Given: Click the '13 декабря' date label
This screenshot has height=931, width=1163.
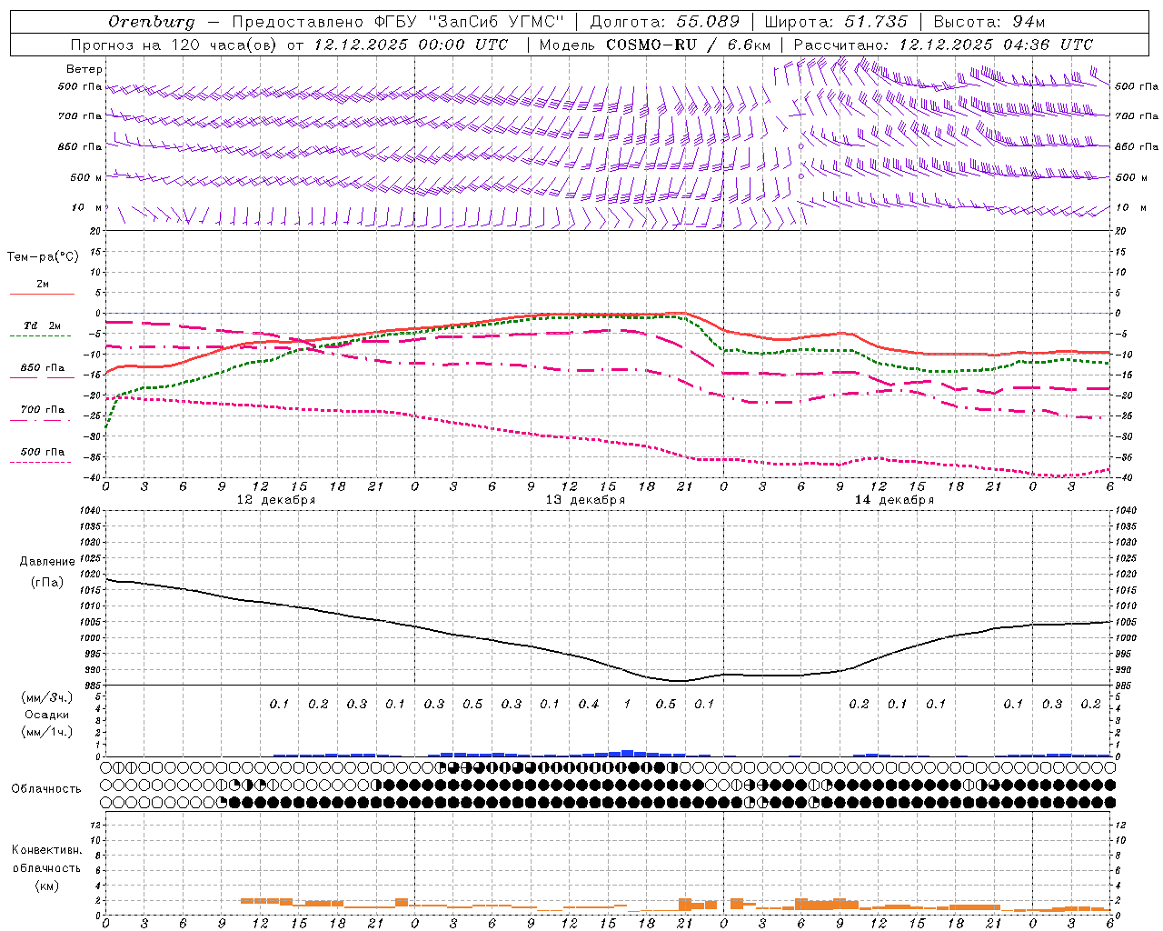Looking at the screenshot, I should (x=585, y=500).
